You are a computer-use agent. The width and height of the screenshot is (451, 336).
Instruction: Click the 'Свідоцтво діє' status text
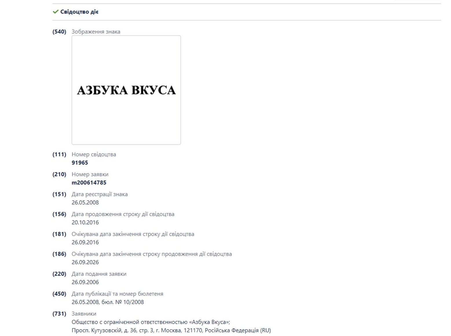point(79,12)
